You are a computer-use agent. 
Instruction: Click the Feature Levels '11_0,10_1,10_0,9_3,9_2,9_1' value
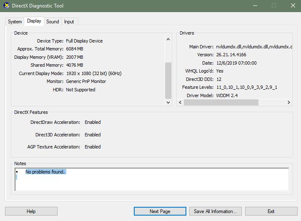tap(247, 88)
